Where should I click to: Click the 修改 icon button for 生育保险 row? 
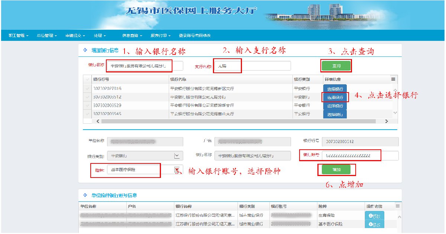click(375, 215)
